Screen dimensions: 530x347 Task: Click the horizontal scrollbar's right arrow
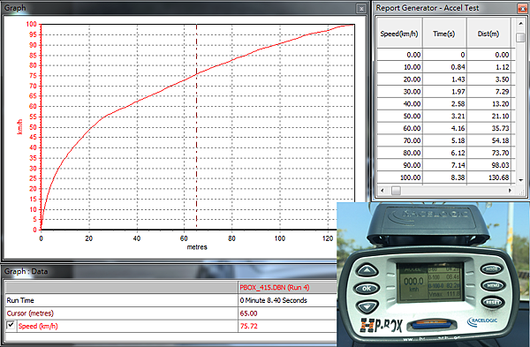point(510,191)
